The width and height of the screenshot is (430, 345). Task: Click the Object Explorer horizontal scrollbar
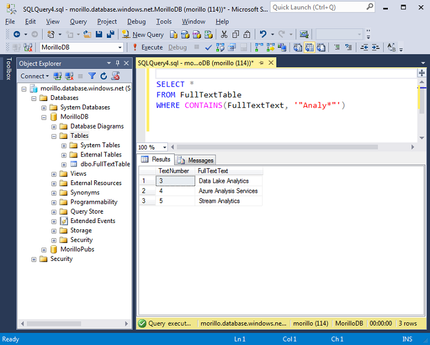[x=54, y=323]
